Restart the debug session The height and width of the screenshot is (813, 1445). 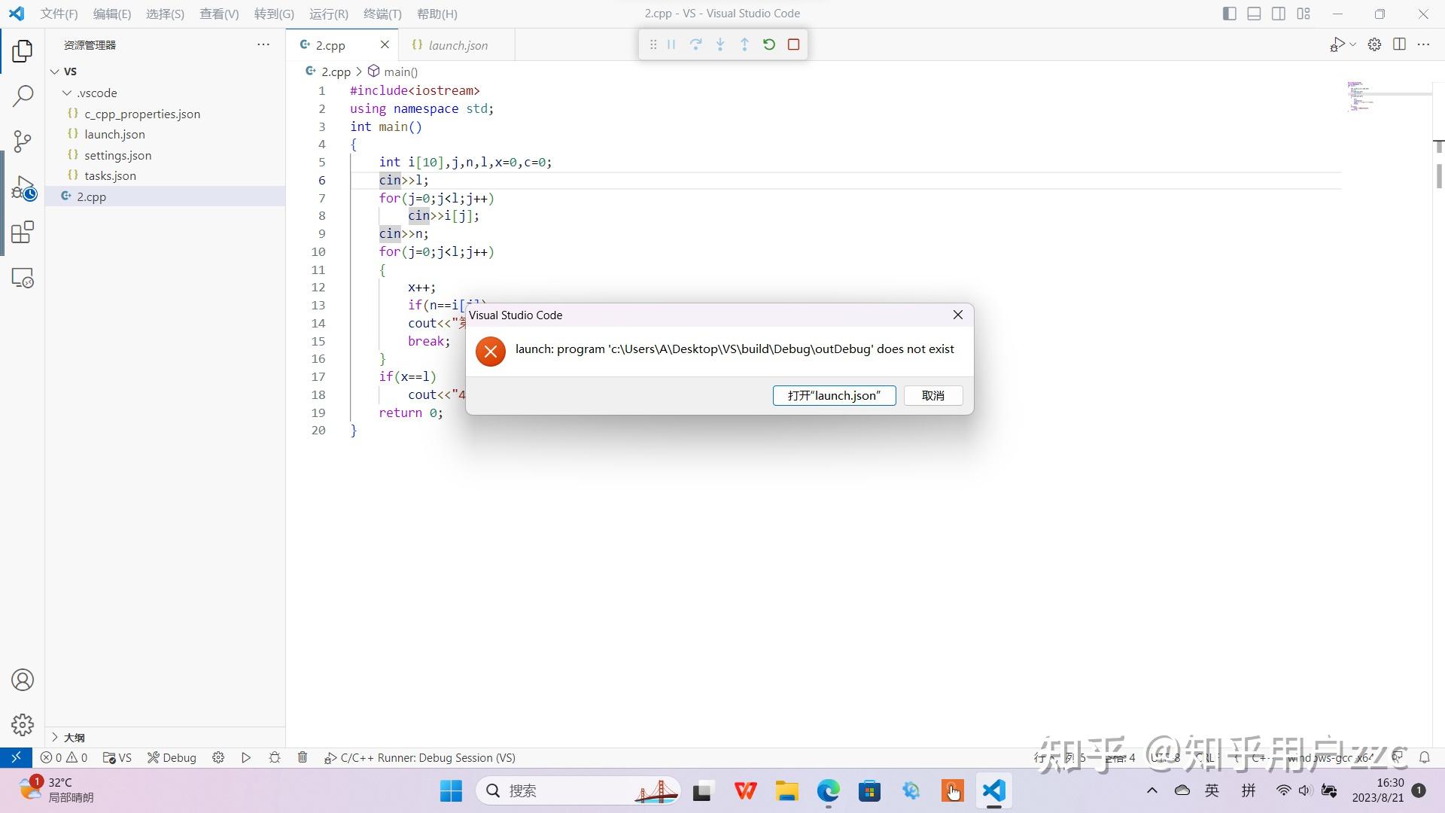coord(768,44)
